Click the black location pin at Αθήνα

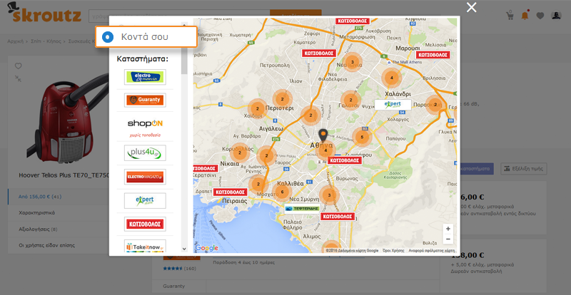pyautogui.click(x=323, y=135)
